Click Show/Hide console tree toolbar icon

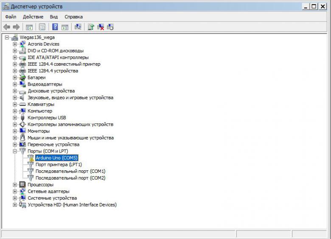[x=29, y=27]
